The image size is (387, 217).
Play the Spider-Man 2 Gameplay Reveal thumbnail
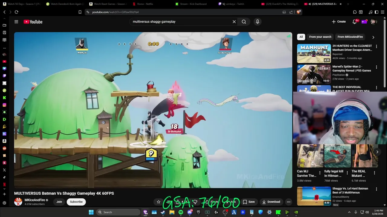(x=314, y=74)
